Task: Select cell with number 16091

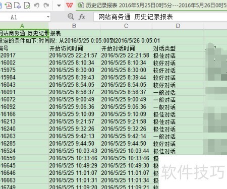Action: point(24,92)
